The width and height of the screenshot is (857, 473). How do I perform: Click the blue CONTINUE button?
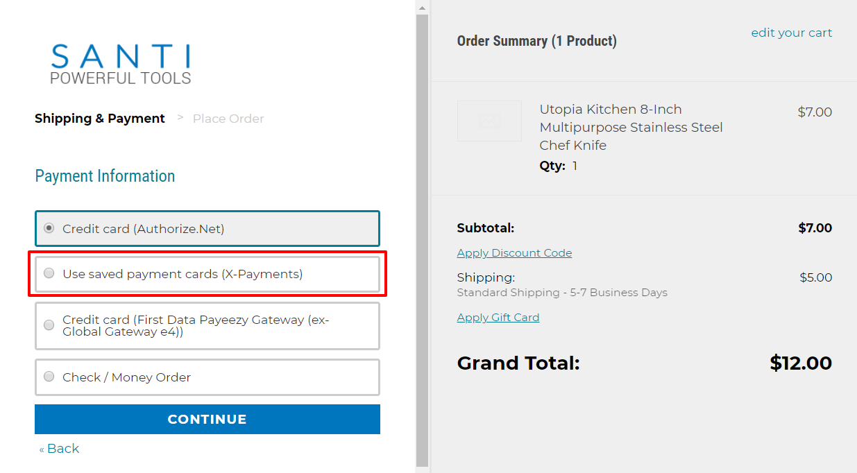[x=207, y=420]
